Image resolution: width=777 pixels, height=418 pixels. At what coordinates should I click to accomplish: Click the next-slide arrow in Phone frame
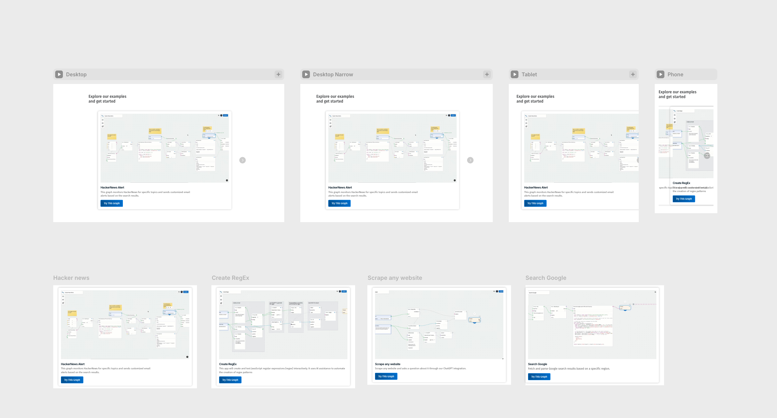(x=707, y=156)
